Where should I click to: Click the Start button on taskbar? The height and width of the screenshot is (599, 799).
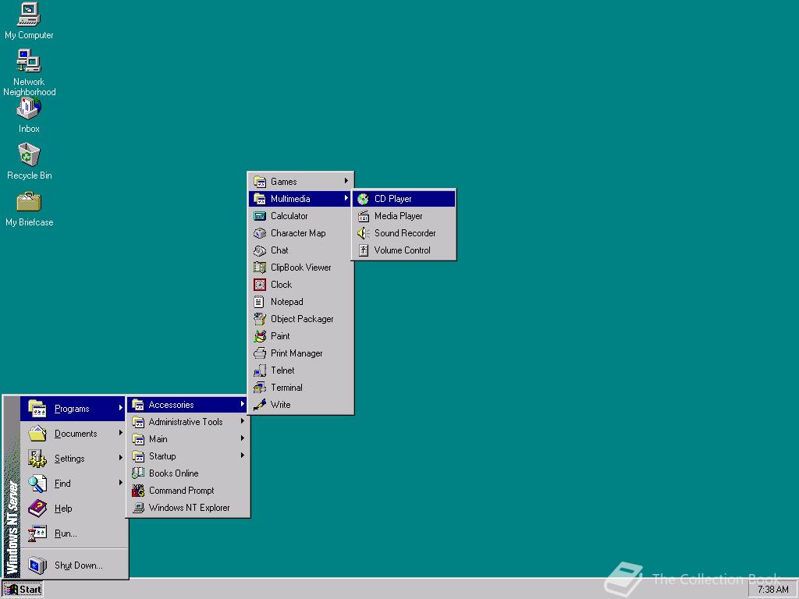(x=23, y=590)
